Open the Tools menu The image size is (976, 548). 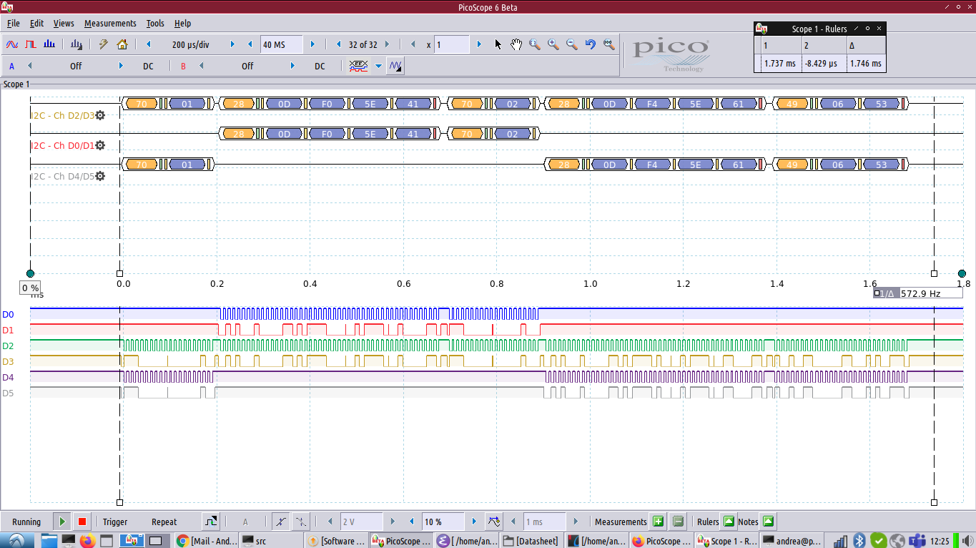(x=154, y=23)
